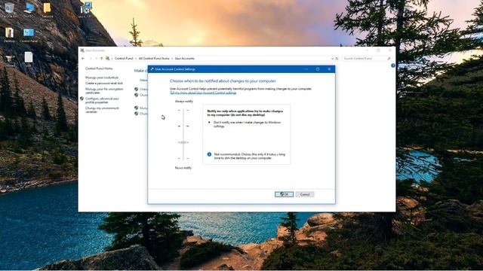Click the 'All Control Panel Items' breadcrumb
The height and width of the screenshot is (271, 483).
click(x=154, y=59)
